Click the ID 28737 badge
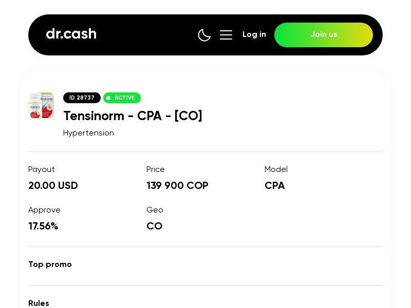The height and width of the screenshot is (308, 411). [82, 98]
